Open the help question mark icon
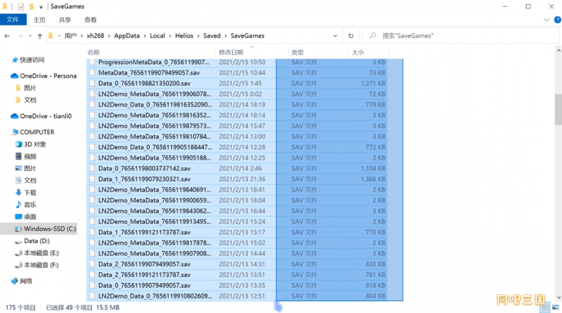This screenshot has width=562, height=313. coord(558,20)
